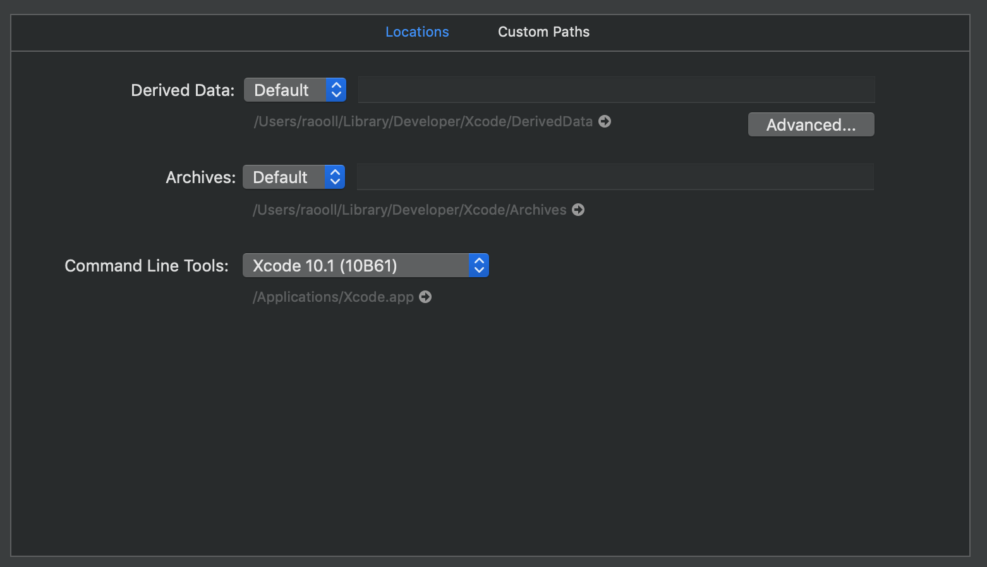
Task: Open the Derived Data location dropdown
Action: coord(295,90)
